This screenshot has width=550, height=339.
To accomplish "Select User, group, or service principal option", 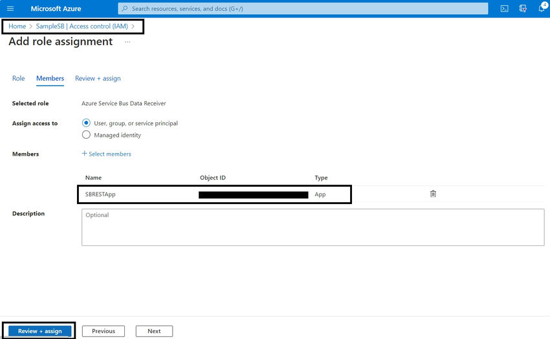I will click(x=86, y=123).
